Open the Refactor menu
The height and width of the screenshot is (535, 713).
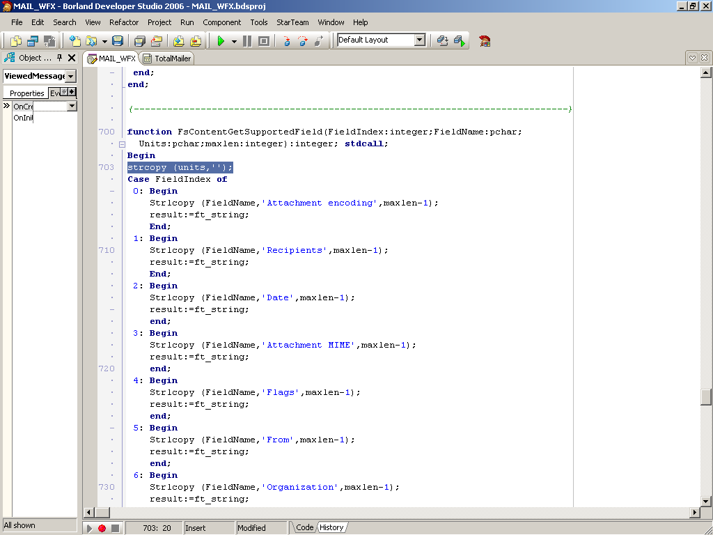click(x=124, y=22)
